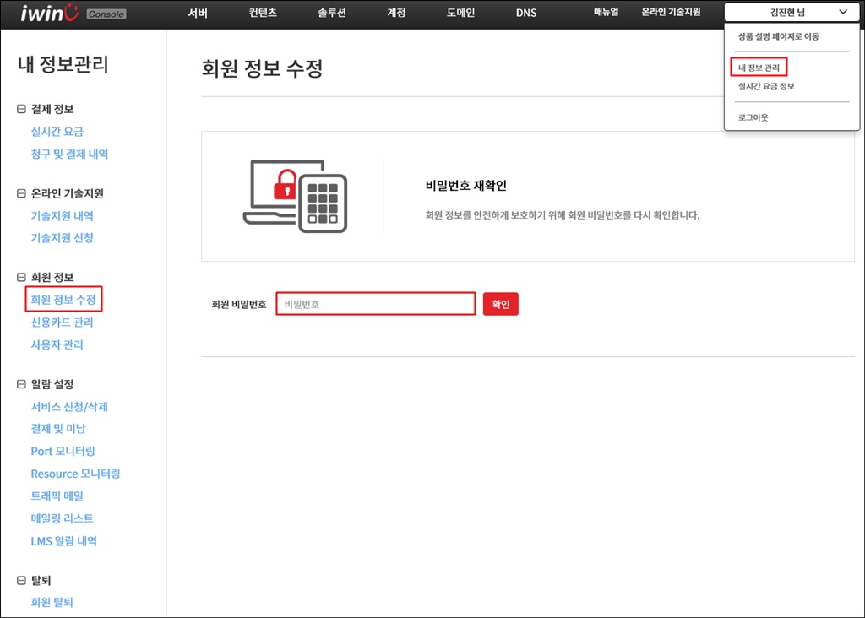Open 신용카드 관리 link
The image size is (865, 618).
click(x=62, y=323)
